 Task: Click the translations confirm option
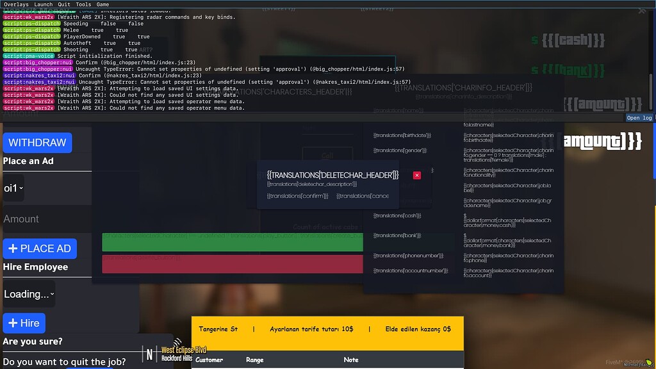click(x=297, y=196)
